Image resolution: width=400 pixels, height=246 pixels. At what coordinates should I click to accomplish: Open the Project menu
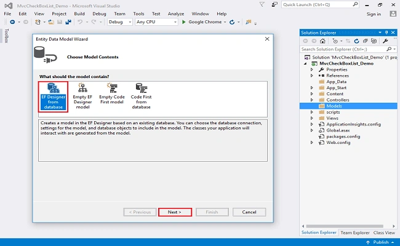click(59, 14)
